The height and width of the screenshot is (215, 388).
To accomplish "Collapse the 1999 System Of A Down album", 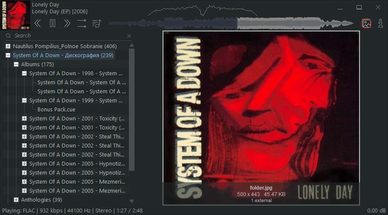I will coord(24,101).
